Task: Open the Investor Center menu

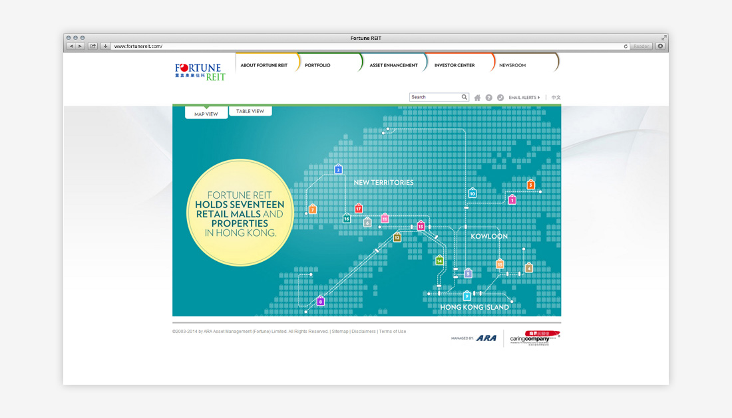Action: [x=455, y=65]
